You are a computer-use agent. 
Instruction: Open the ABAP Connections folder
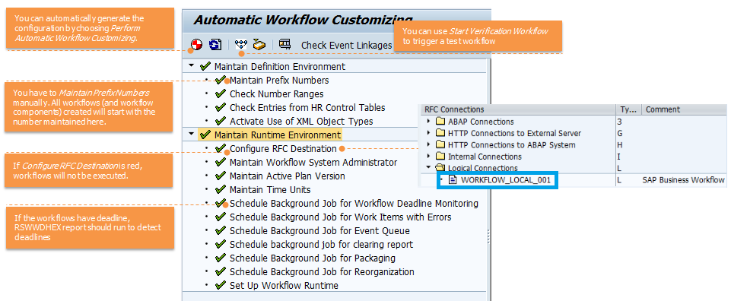pos(440,122)
